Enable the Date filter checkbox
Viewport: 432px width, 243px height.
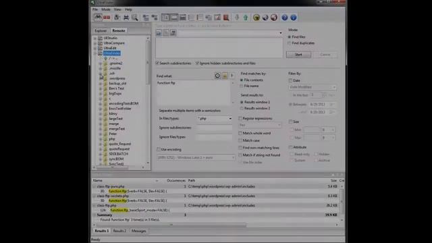[x=290, y=80]
